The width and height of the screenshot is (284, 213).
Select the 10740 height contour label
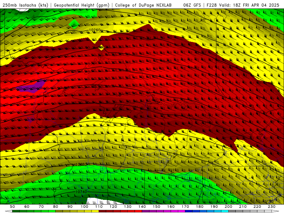81,191
